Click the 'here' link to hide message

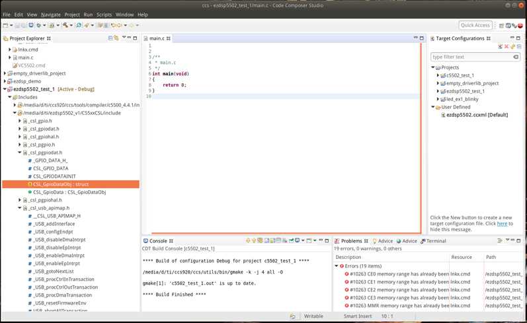pyautogui.click(x=502, y=224)
